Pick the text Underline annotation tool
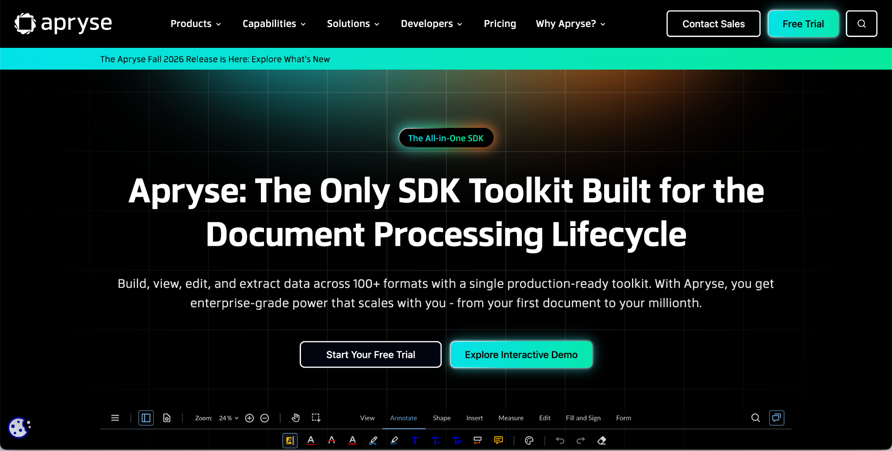 (311, 441)
